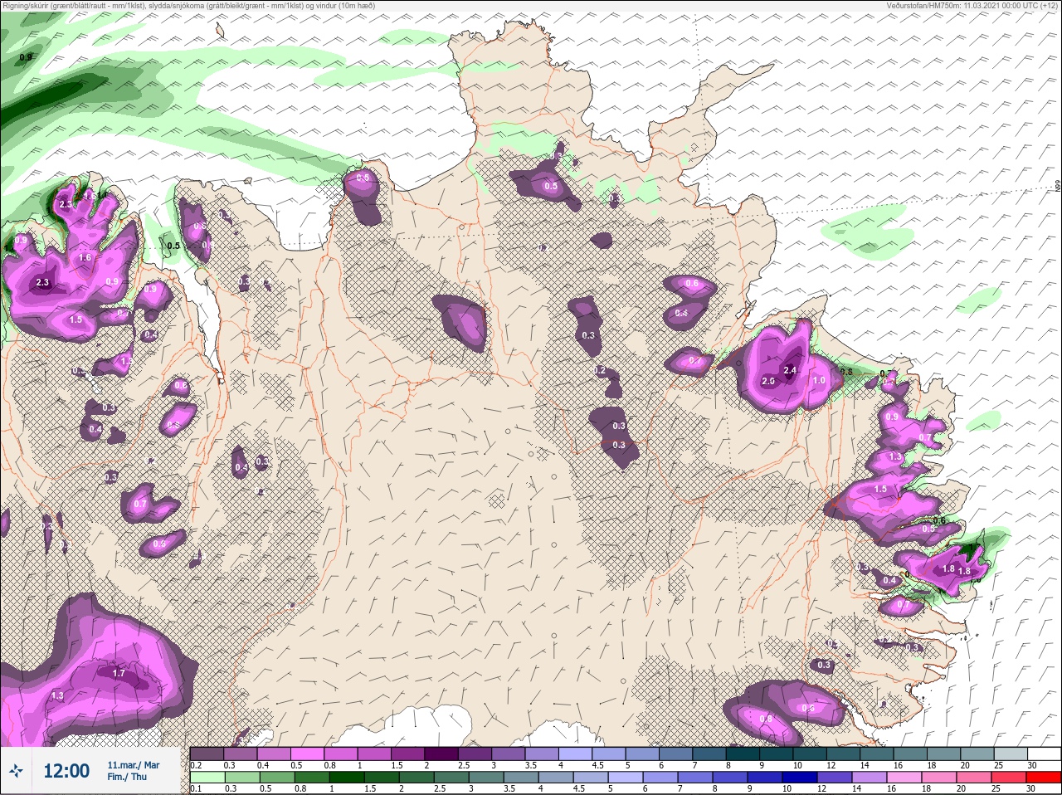This screenshot has height=795, width=1062.
Task: Click the 12:00 forecast time display
Action: pos(66,771)
